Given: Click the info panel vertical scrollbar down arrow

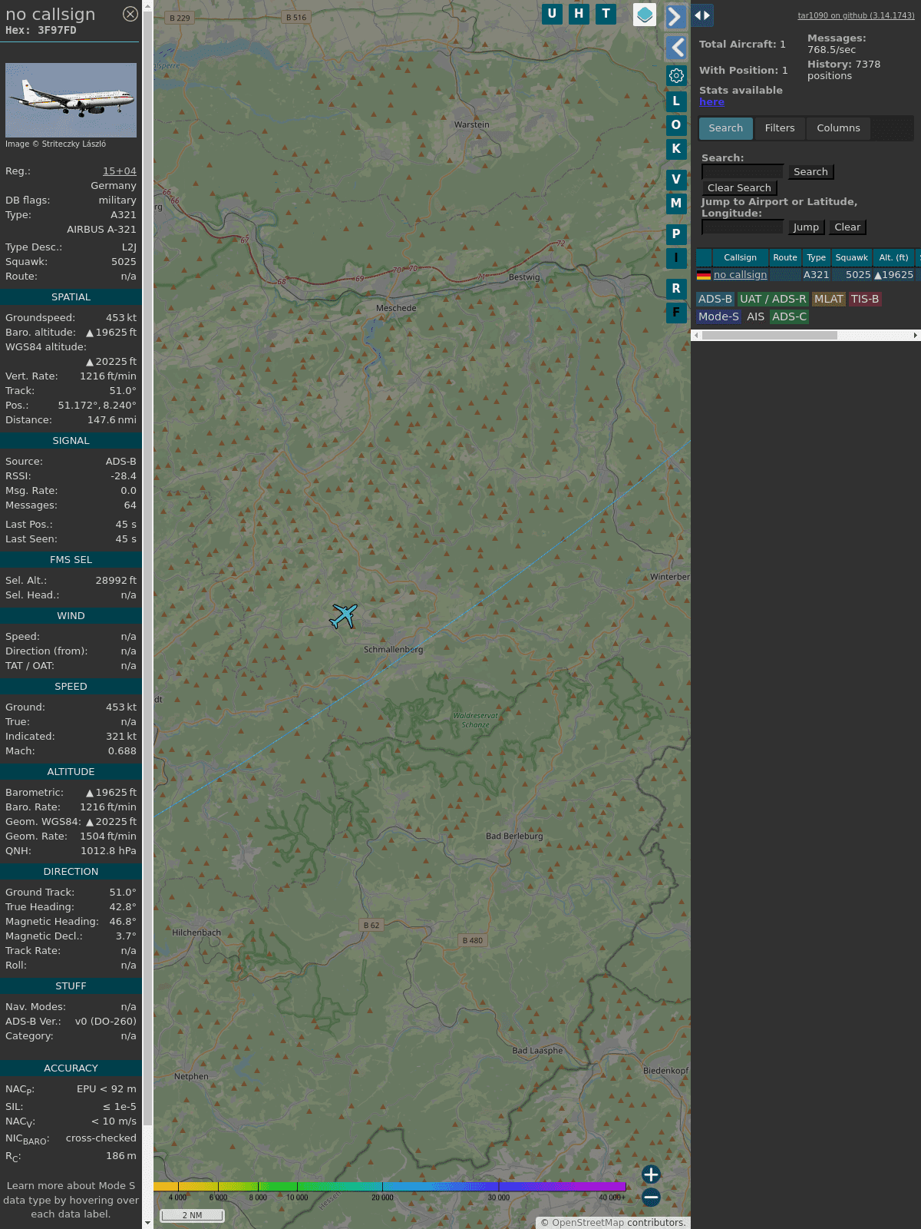Looking at the screenshot, I should click(x=147, y=1223).
